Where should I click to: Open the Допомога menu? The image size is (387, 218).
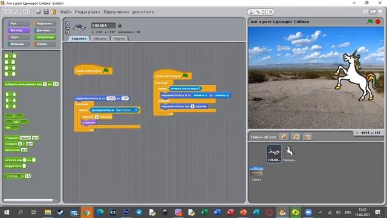[143, 12]
